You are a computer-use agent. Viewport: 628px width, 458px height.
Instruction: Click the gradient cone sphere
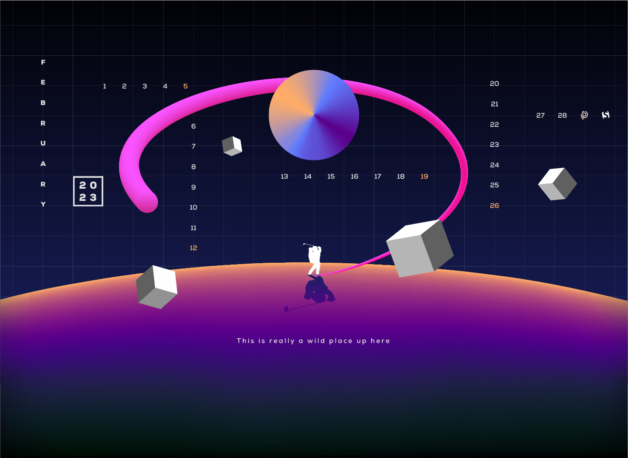point(314,115)
